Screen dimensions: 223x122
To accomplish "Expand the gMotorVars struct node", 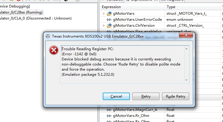I will 104,14.
